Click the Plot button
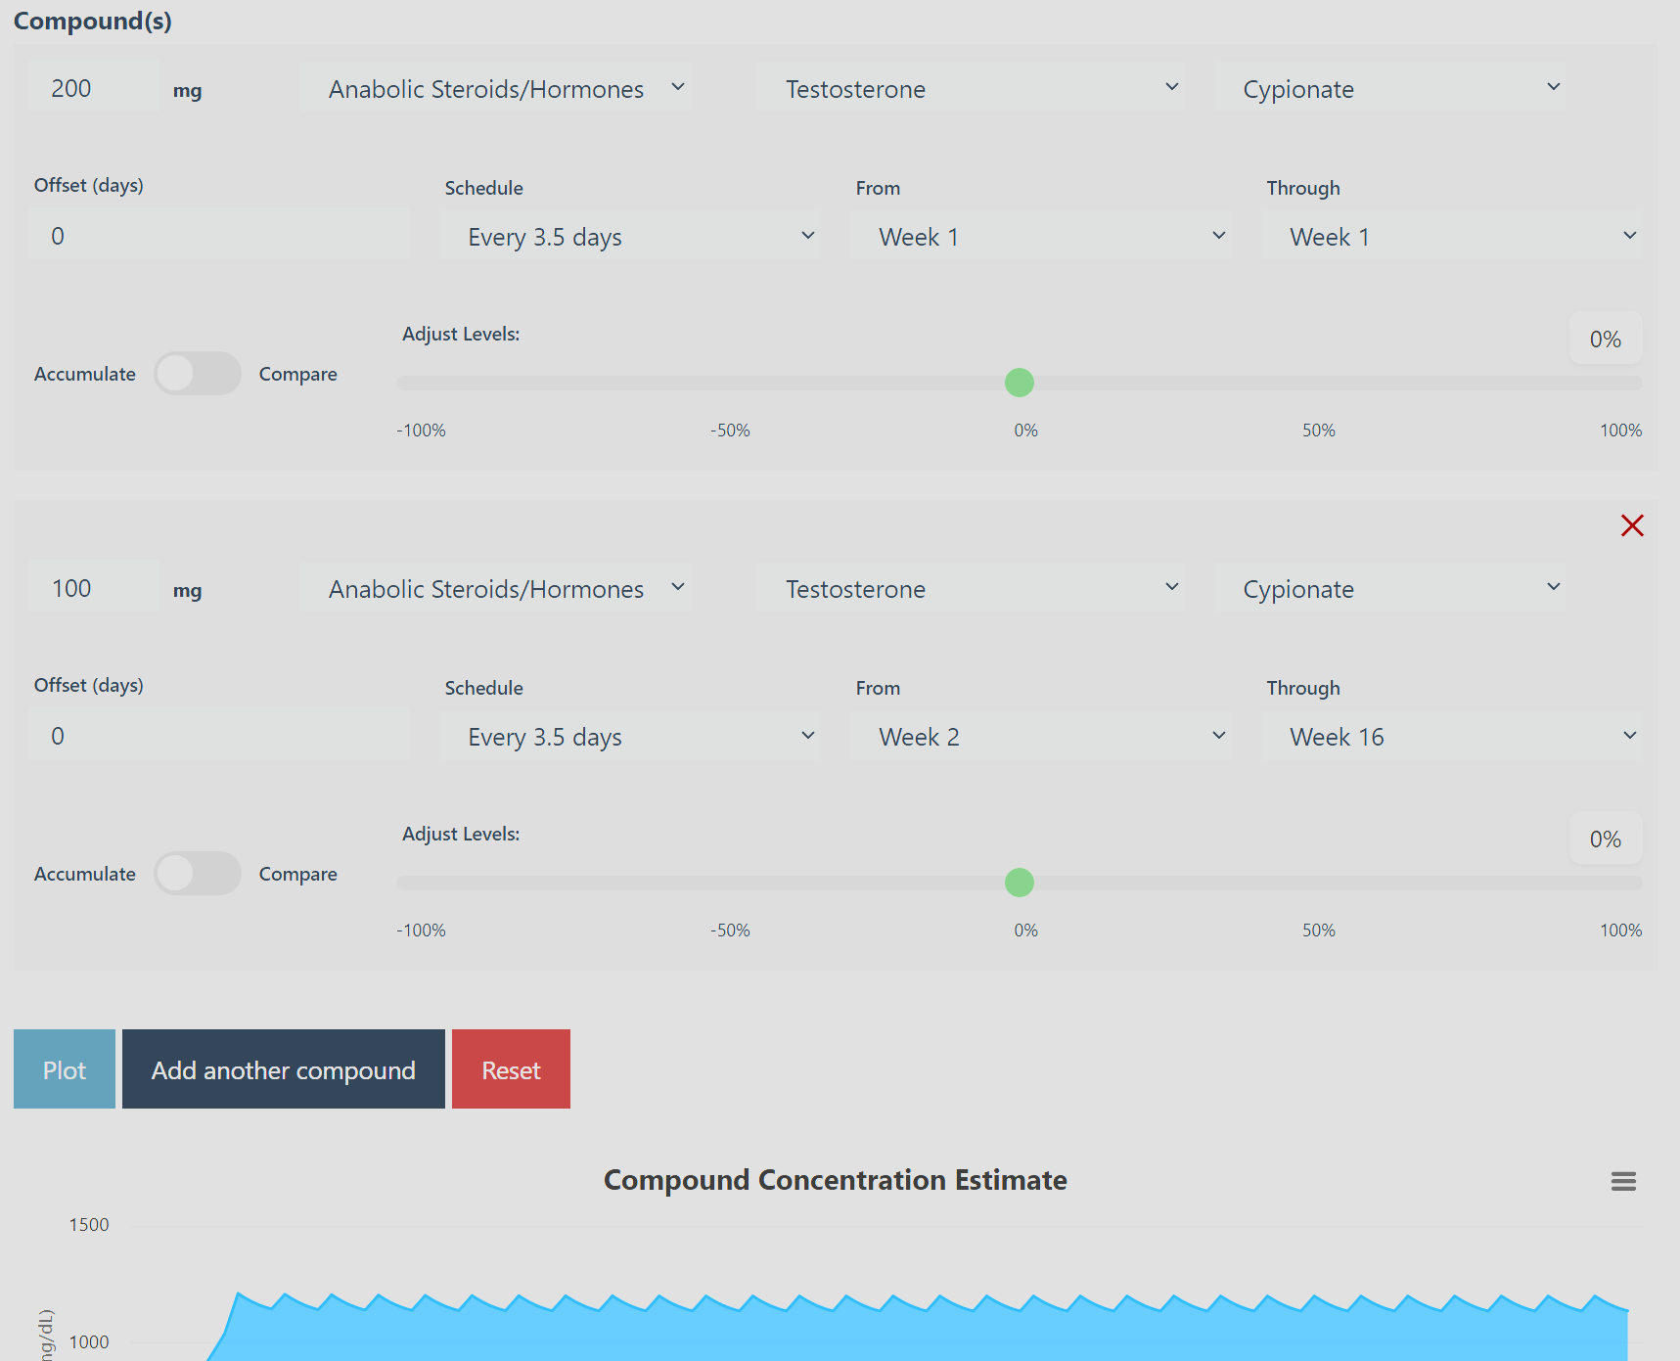 pyautogui.click(x=65, y=1069)
